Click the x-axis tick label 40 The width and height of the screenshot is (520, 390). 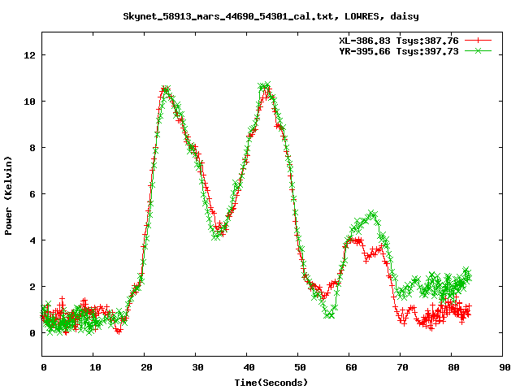[249, 367]
